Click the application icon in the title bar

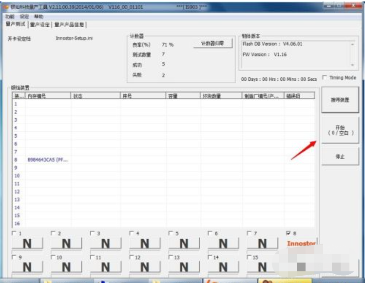coord(6,7)
